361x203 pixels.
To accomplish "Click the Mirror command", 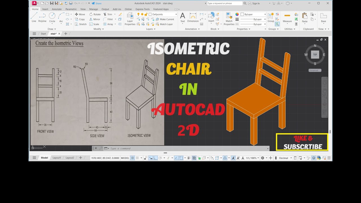I will click(95, 19).
